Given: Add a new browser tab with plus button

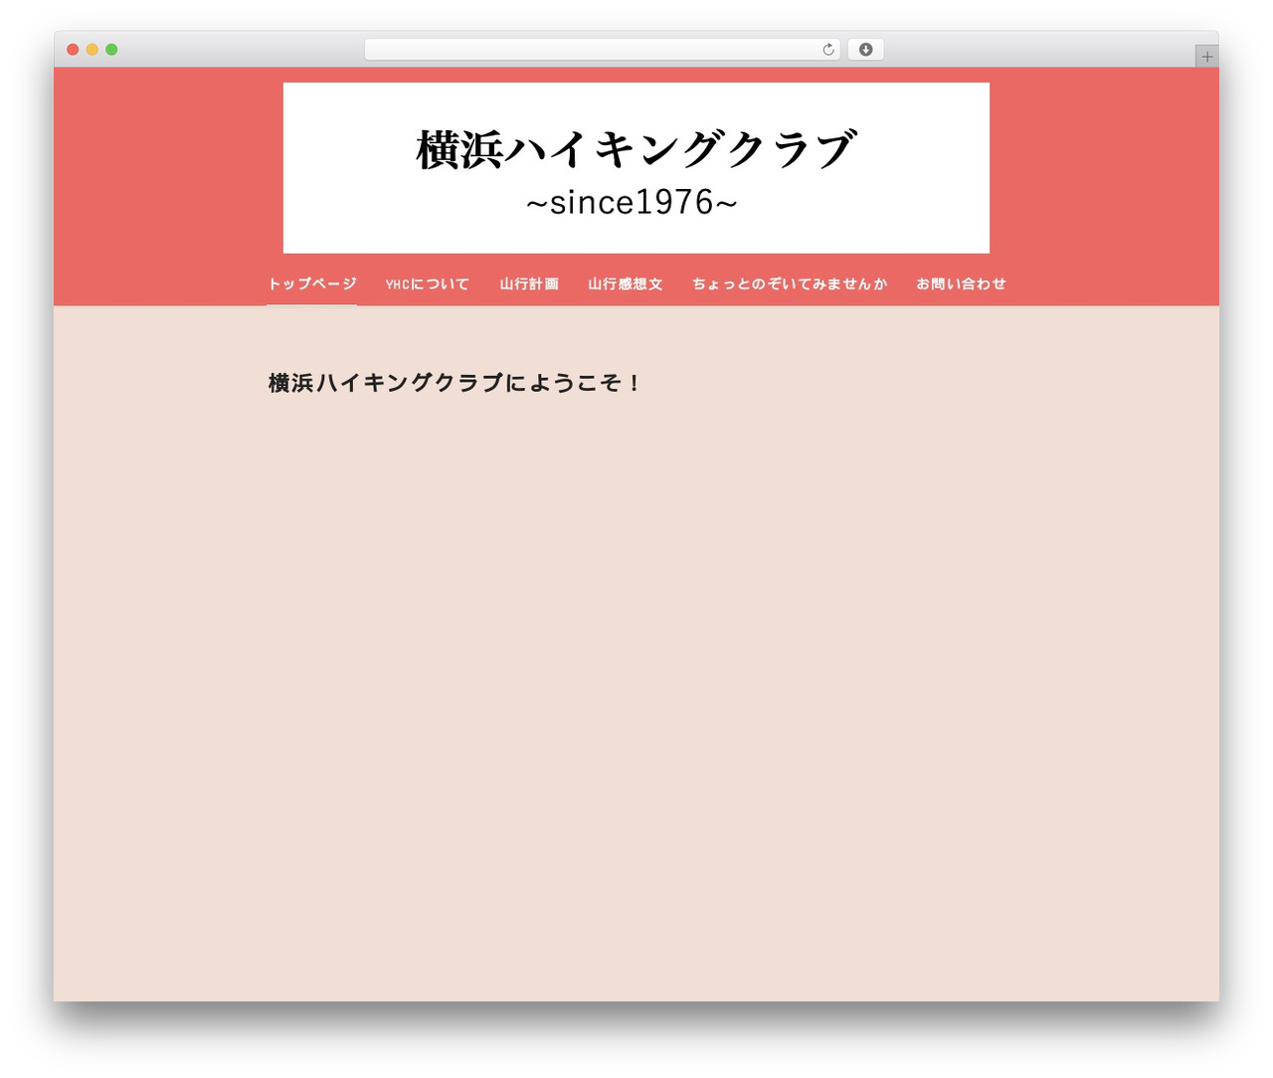Looking at the screenshot, I should 1206,57.
